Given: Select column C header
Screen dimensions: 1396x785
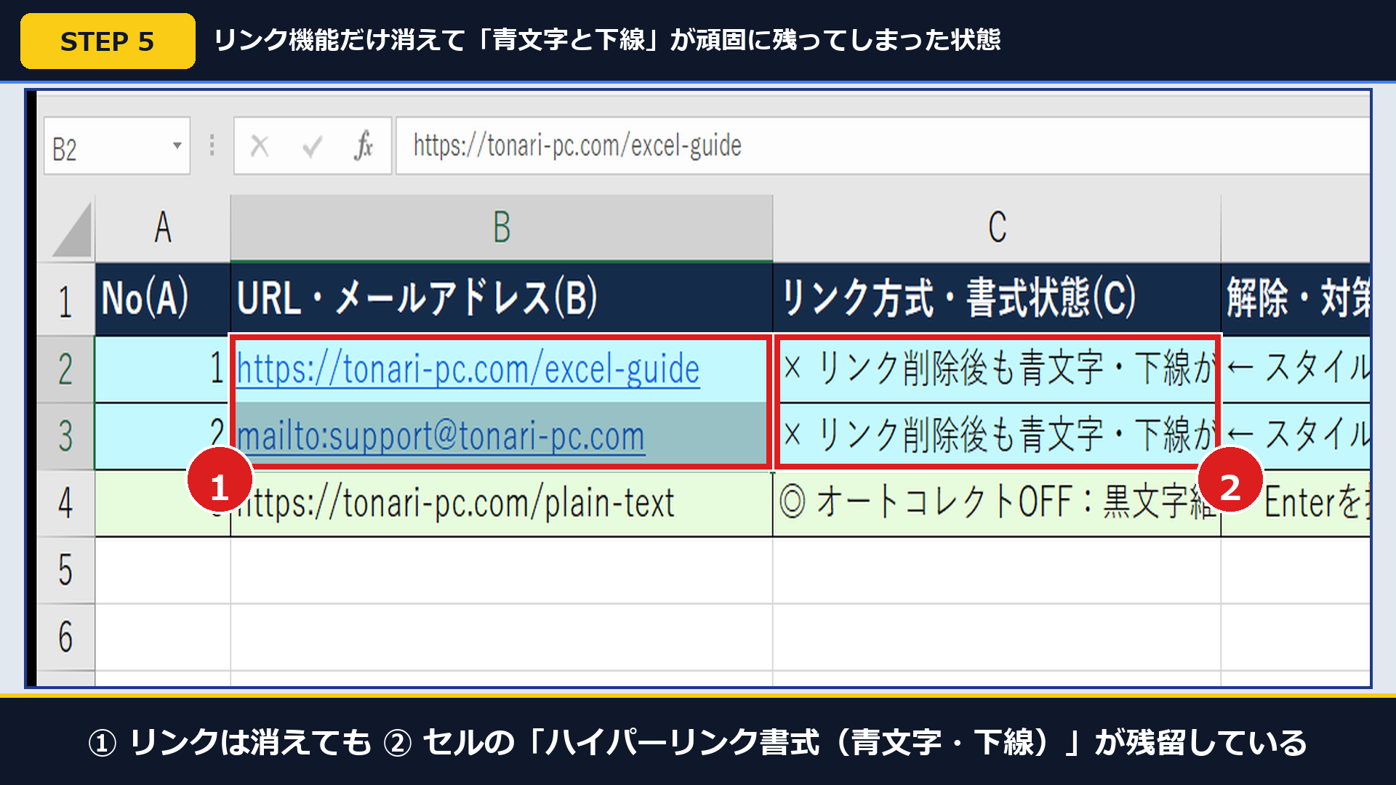Looking at the screenshot, I should 997,228.
